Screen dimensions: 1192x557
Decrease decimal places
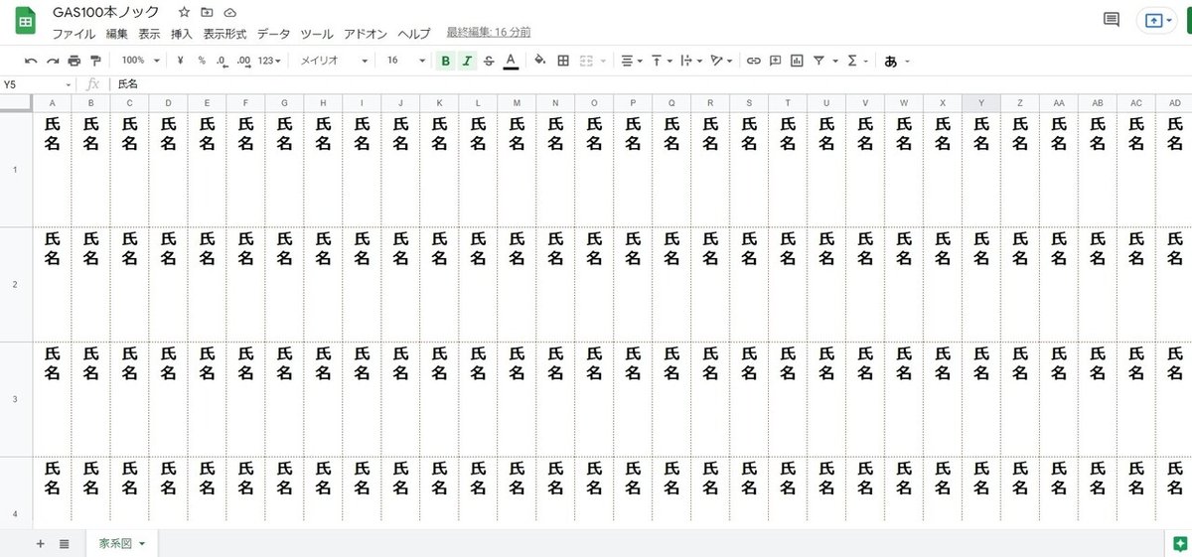click(x=222, y=61)
